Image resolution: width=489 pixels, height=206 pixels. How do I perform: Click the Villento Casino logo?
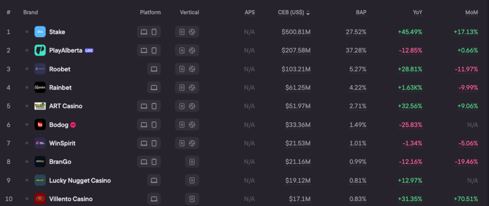pyautogui.click(x=40, y=199)
